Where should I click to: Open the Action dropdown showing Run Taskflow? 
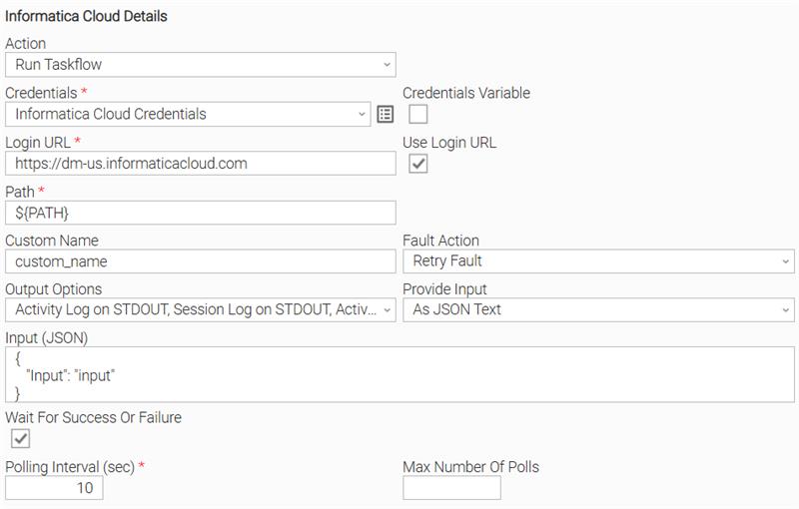pyautogui.click(x=201, y=65)
